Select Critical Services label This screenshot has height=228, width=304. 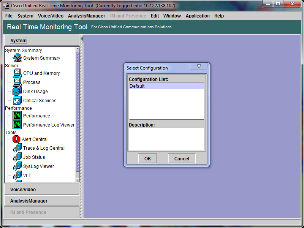tap(40, 100)
